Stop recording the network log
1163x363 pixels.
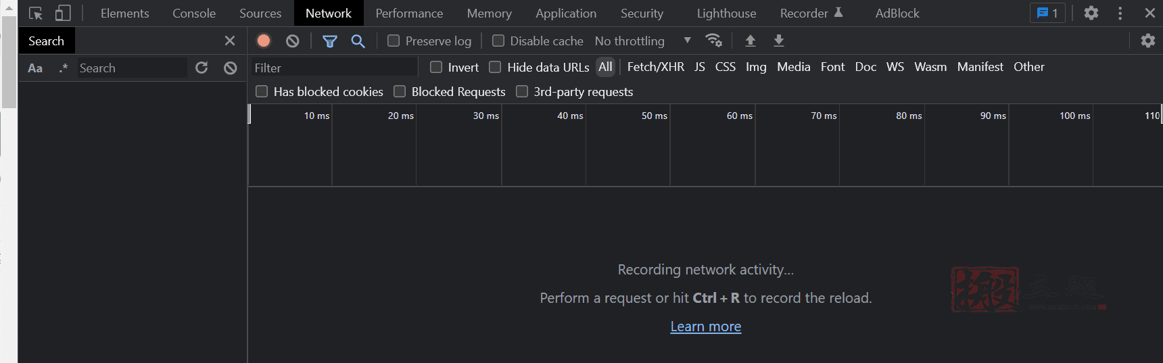(264, 41)
